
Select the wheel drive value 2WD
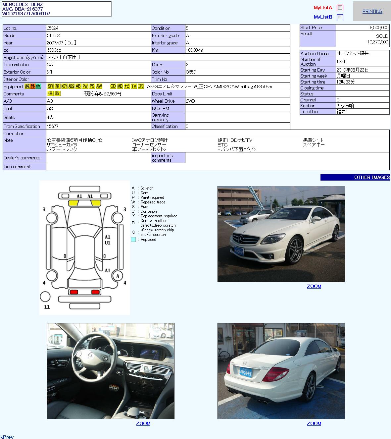tap(190, 101)
